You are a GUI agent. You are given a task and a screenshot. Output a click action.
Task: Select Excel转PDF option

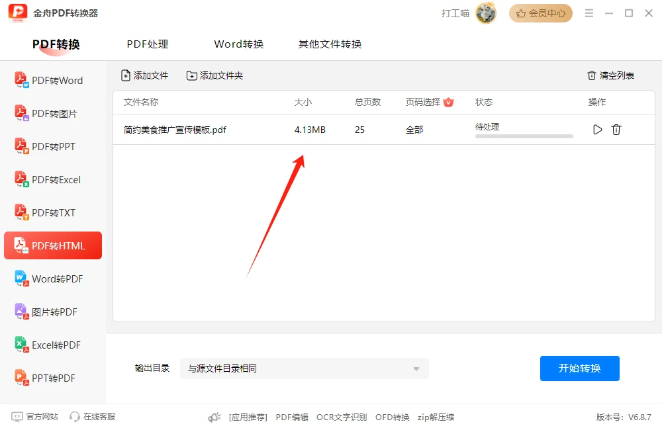(x=53, y=345)
